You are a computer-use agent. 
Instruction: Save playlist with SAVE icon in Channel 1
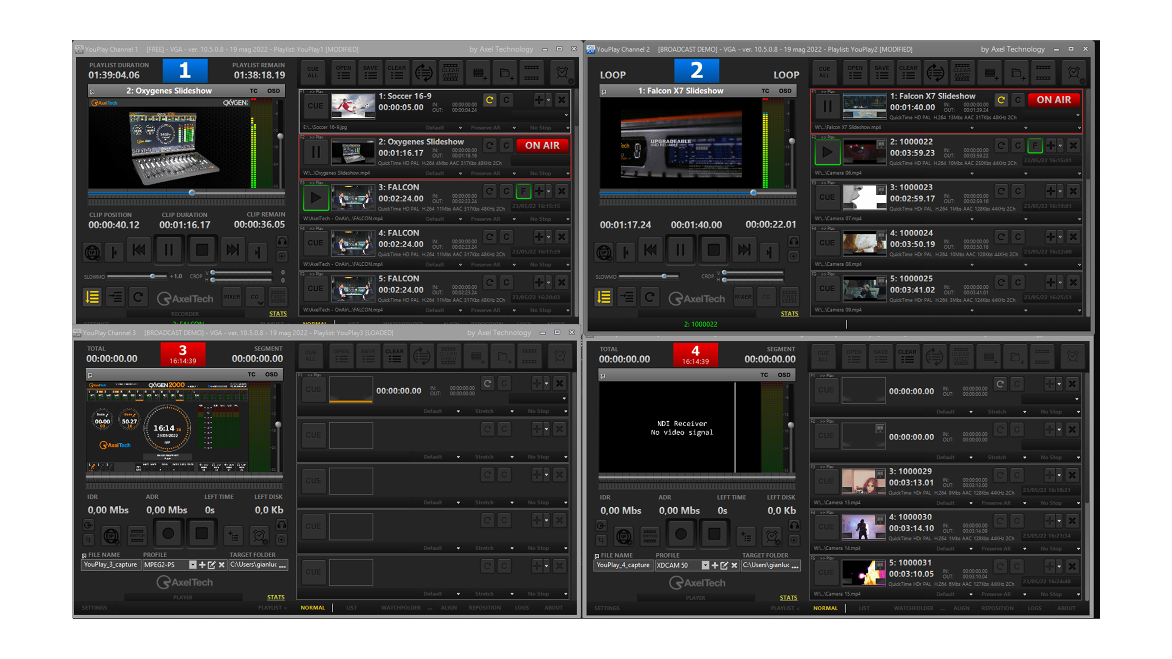[x=370, y=73]
